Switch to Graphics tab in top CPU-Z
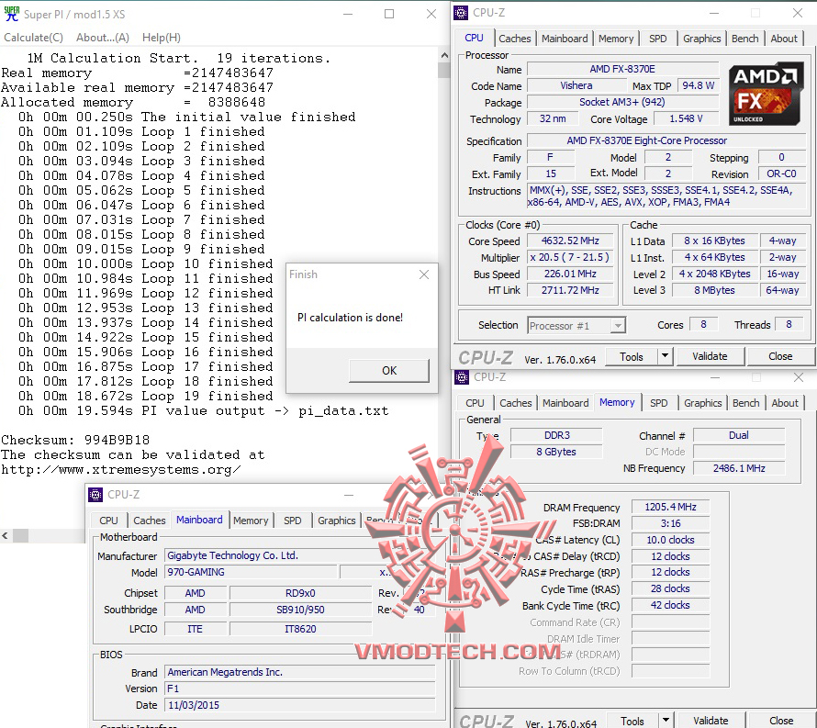Screen dimensions: 817x728 [702, 39]
